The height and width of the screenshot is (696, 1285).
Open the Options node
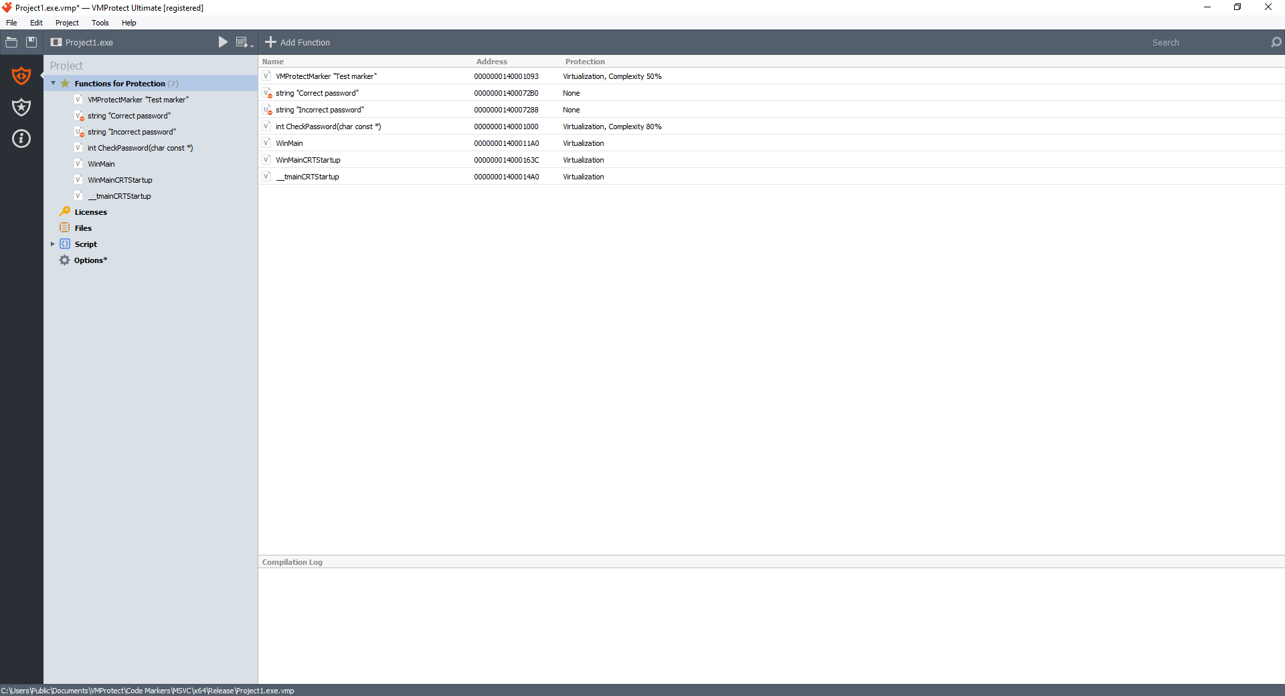(90, 260)
